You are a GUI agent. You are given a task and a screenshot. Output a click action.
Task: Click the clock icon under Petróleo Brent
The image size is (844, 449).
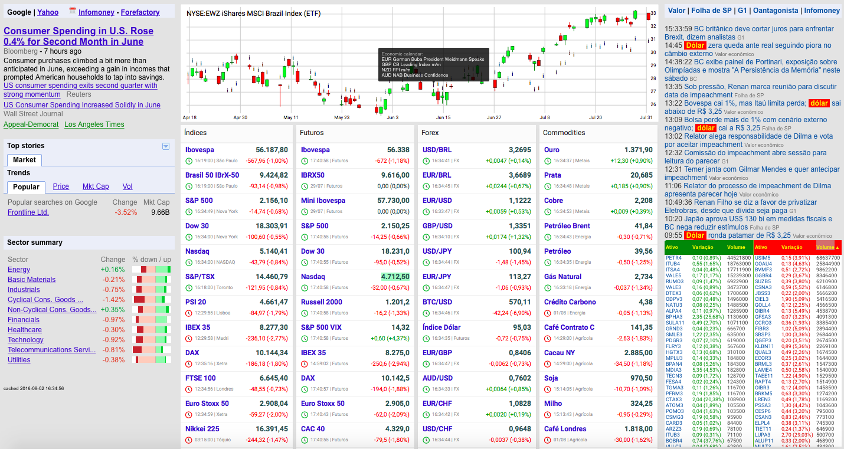pyautogui.click(x=548, y=237)
